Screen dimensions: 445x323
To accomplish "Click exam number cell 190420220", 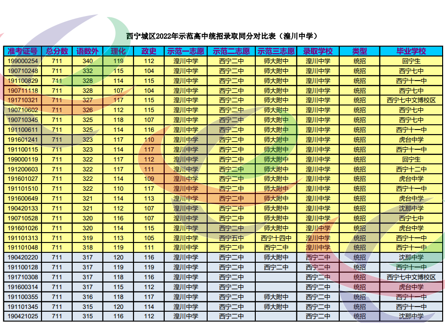I will point(23,258).
